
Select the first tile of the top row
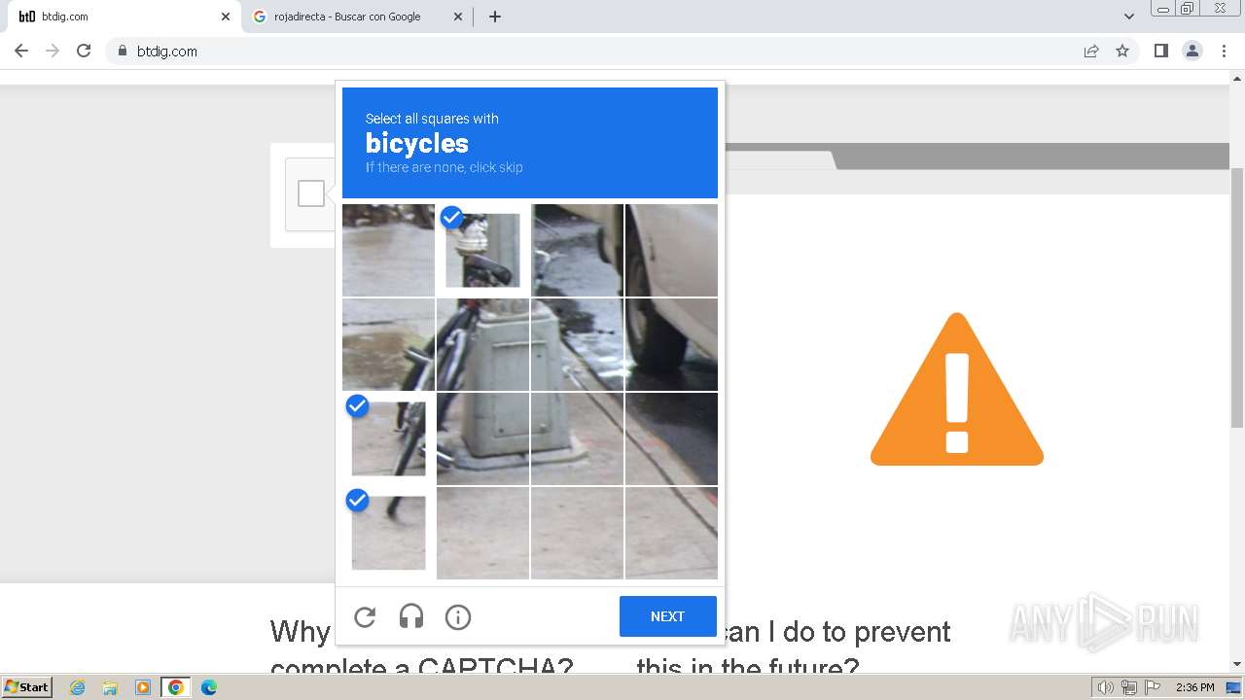[388, 250]
